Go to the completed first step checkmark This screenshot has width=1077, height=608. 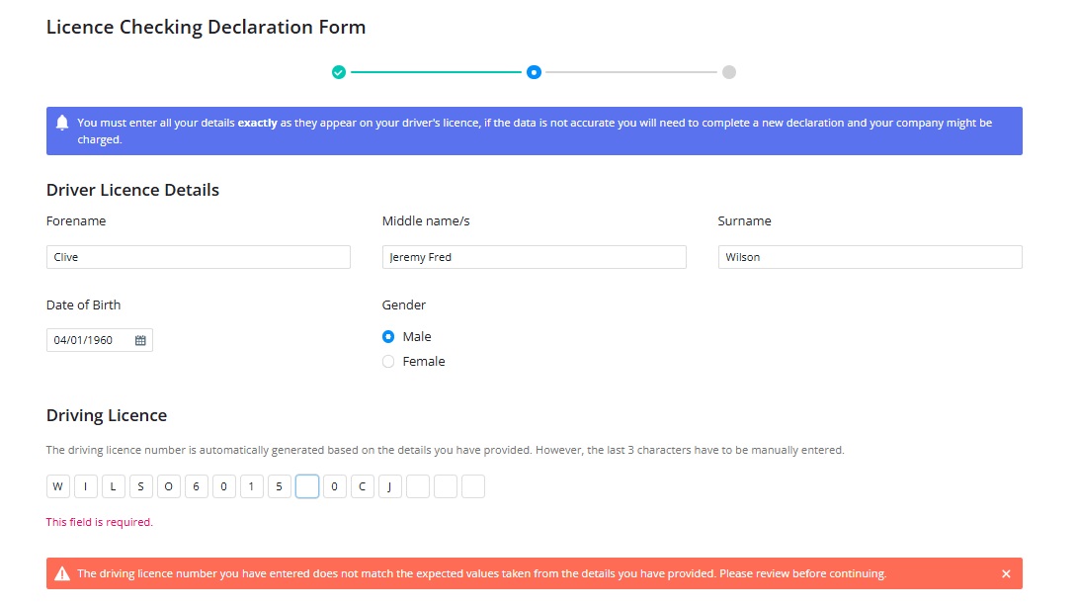coord(339,72)
